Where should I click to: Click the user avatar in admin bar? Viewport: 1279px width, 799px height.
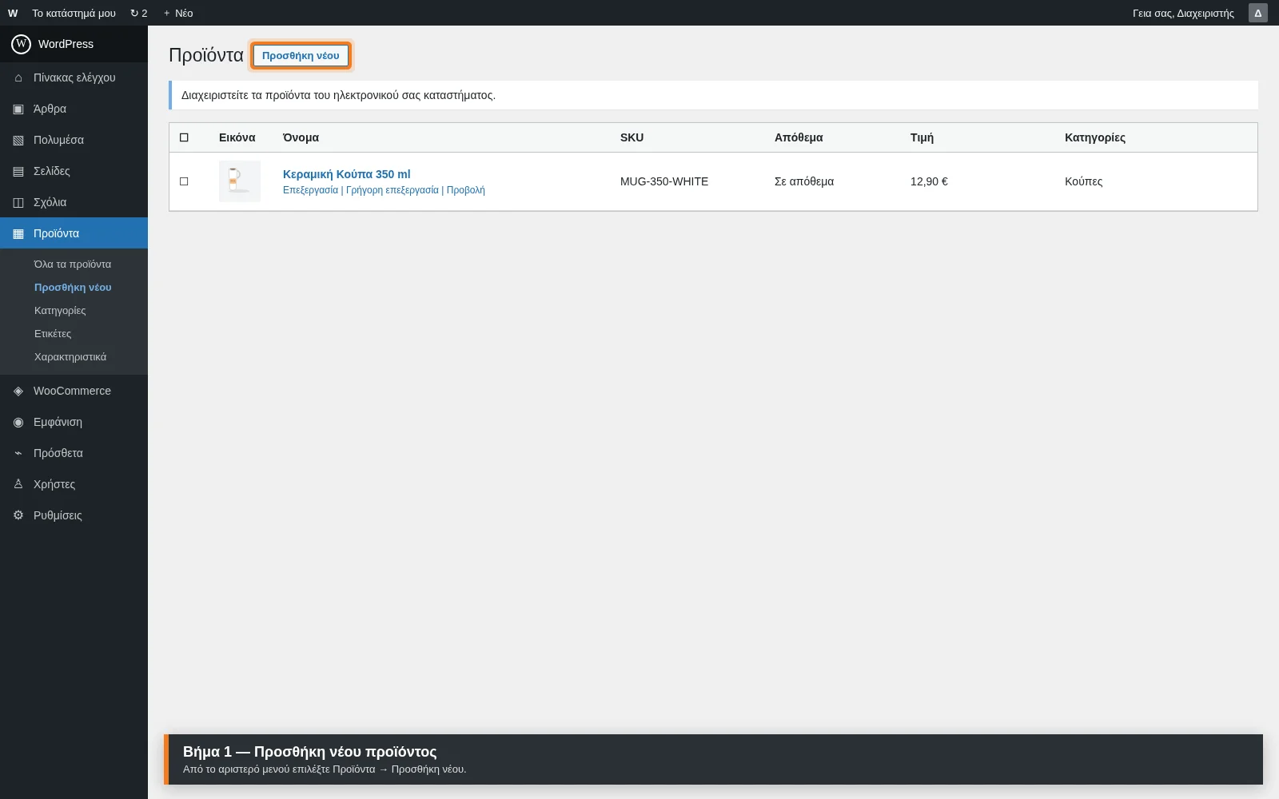[1258, 13]
